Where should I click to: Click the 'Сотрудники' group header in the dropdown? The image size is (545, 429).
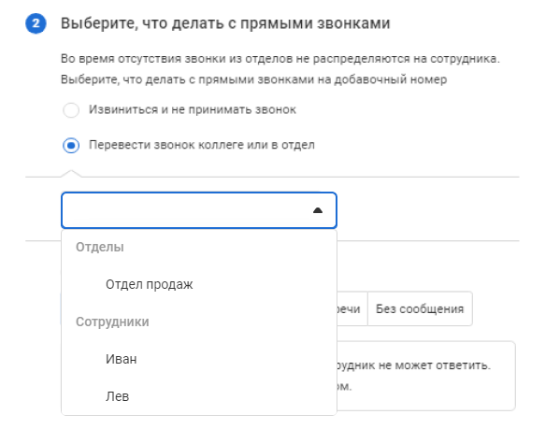point(112,322)
